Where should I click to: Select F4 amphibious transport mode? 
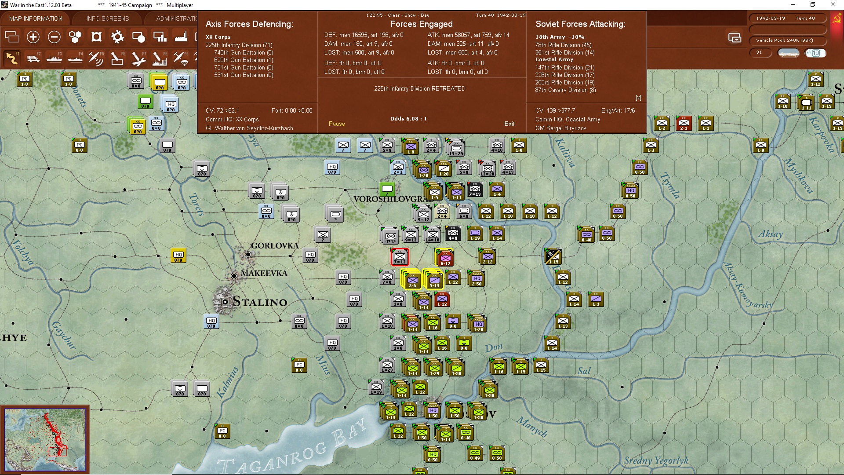tap(75, 58)
